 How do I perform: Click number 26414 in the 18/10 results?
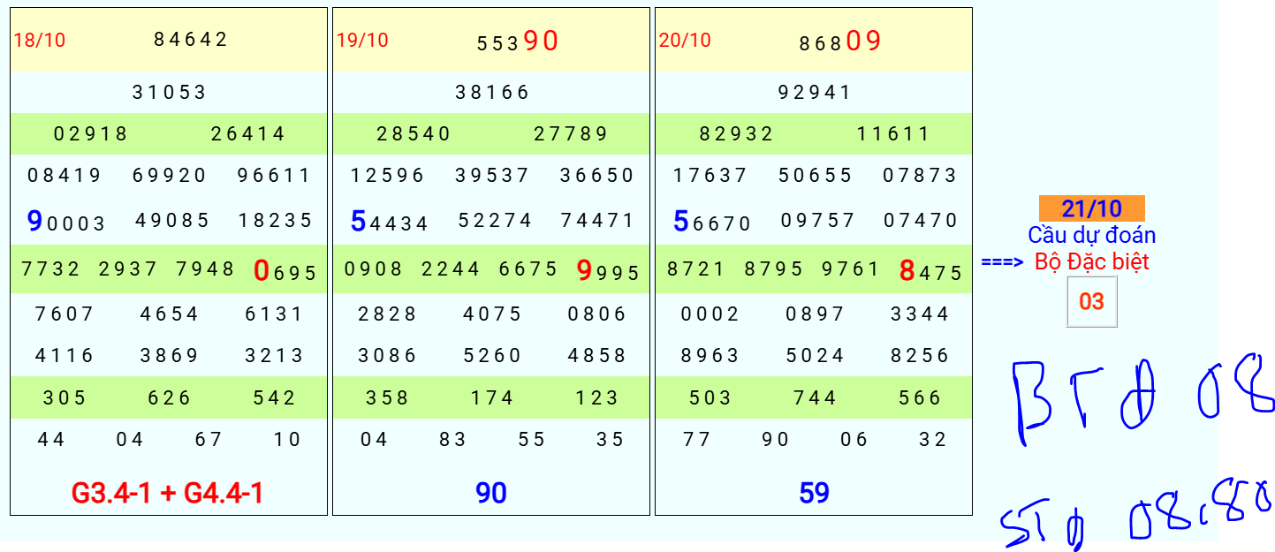[x=248, y=134]
